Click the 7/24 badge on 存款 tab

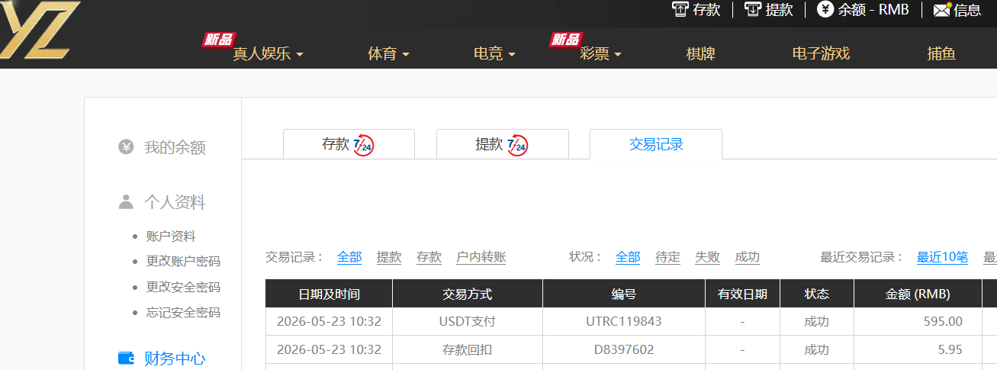(364, 144)
